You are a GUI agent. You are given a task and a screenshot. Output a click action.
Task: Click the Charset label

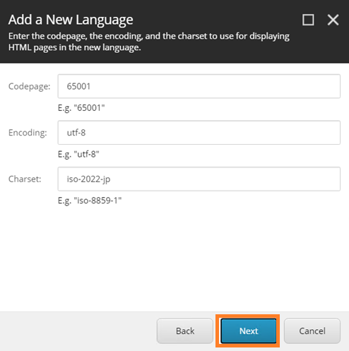[25, 179]
